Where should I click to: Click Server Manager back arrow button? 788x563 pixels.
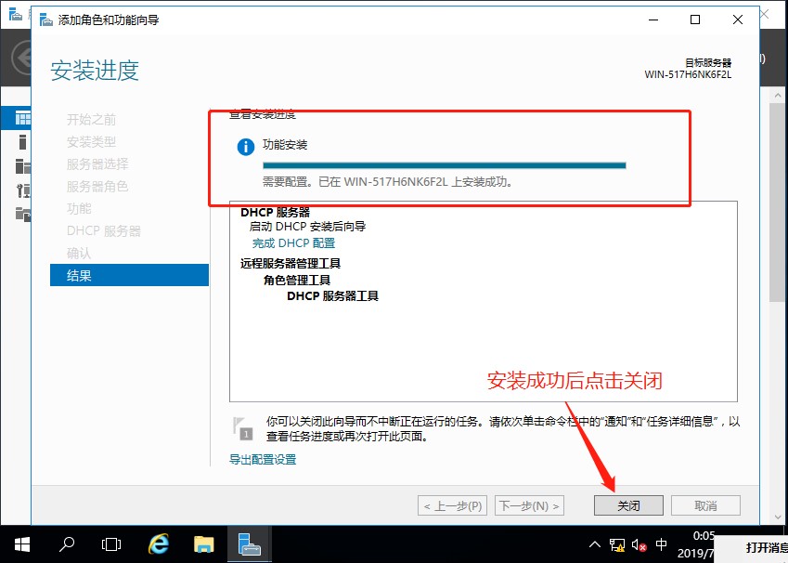21,58
